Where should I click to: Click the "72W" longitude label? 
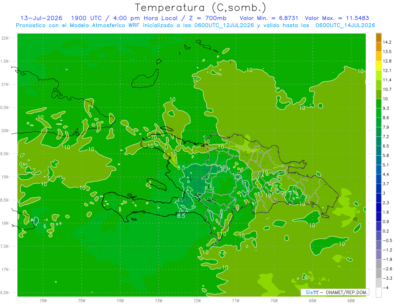point(197,301)
